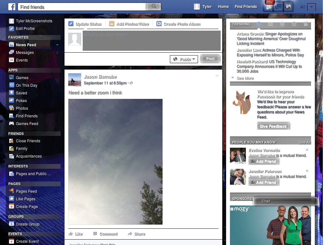Select the Sports ball icon in Trending

click(294, 24)
